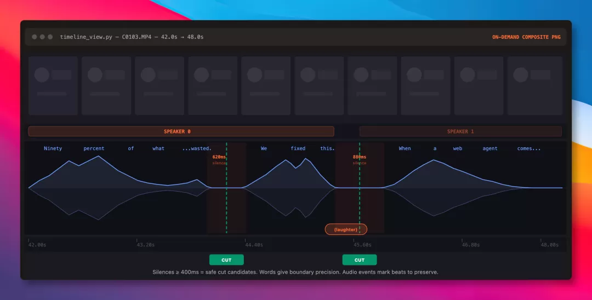Click the CUT button under the 880ms silence

tap(360, 260)
